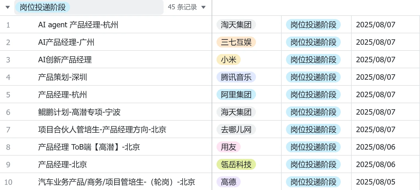Select row number 9

(8, 165)
